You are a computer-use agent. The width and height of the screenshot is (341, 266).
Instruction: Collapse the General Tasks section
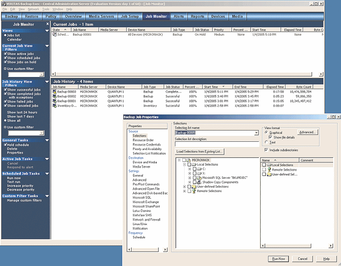(x=47, y=140)
